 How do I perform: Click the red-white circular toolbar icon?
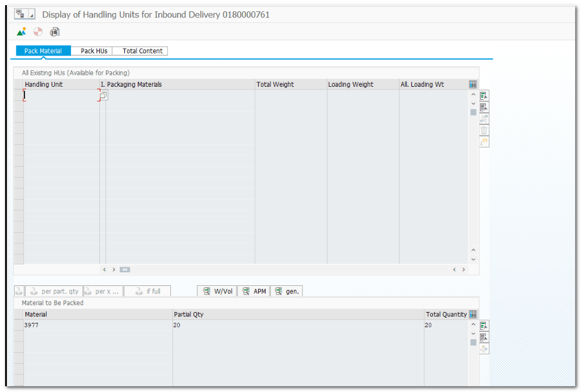[38, 32]
